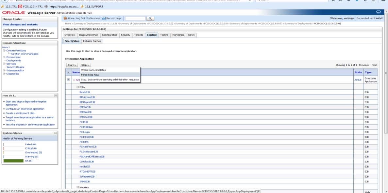
Task: Open the Initialize Caches subtab
Action: 92,41
